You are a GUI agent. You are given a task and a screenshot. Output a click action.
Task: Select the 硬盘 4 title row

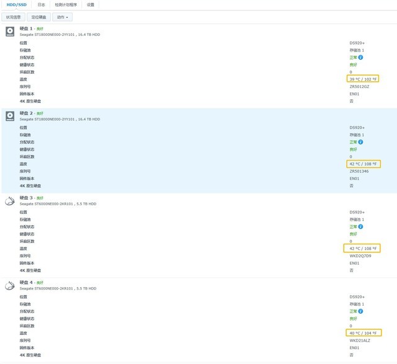pyautogui.click(x=32, y=282)
